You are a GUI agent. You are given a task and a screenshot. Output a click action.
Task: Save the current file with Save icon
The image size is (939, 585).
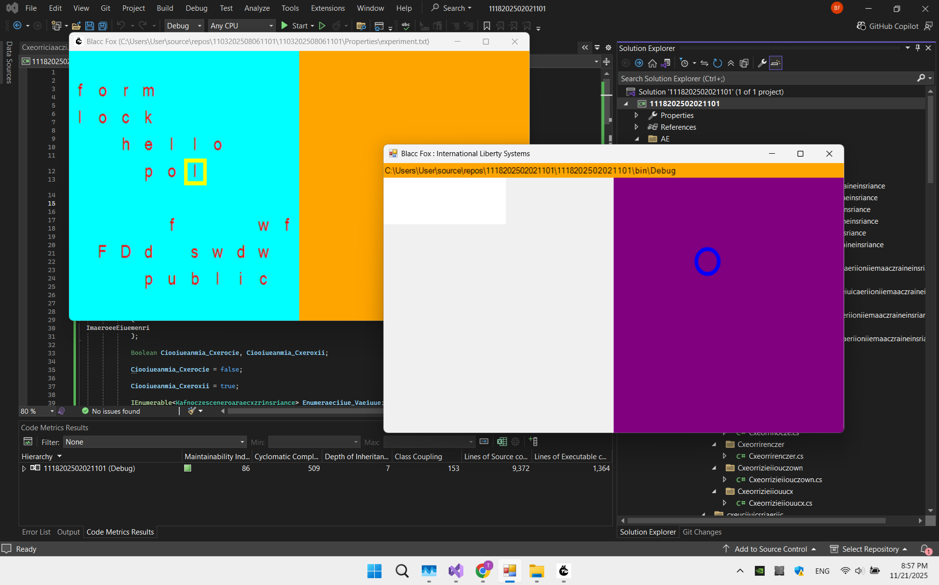(x=89, y=25)
